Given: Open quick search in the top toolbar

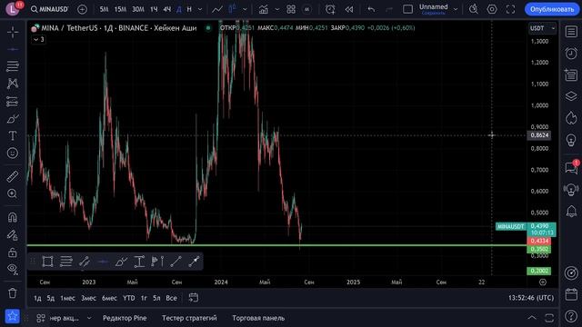Looking at the screenshot, I should pos(473,9).
